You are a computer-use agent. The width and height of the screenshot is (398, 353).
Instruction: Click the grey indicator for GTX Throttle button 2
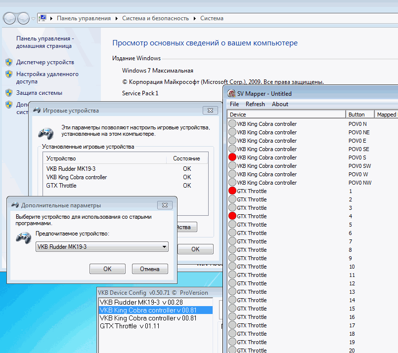[232, 199]
